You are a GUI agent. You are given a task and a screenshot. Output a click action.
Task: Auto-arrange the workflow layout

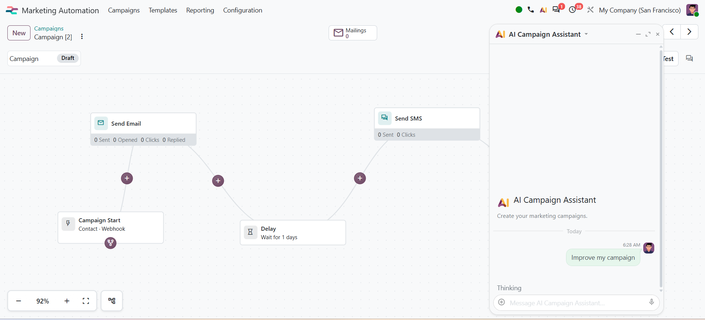click(112, 301)
